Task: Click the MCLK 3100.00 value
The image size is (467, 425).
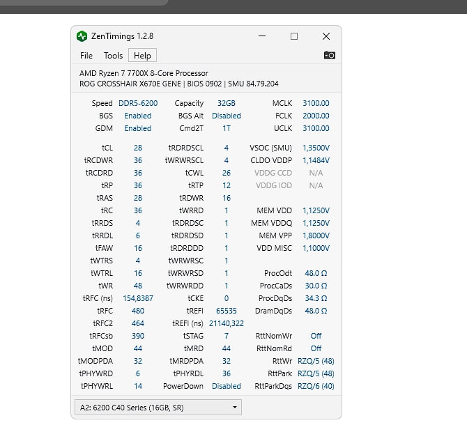Action: coord(316,103)
